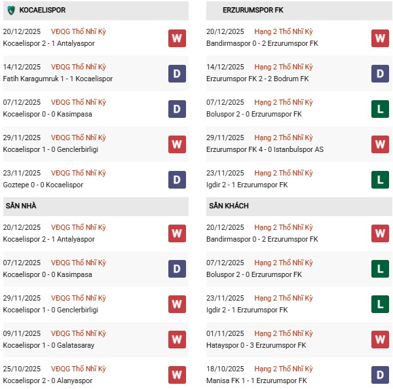Screen dimensions: 393x389
Task: Click D badge for Fatih Karagumruk 1-1 Kocaelispor
Action: click(x=177, y=73)
